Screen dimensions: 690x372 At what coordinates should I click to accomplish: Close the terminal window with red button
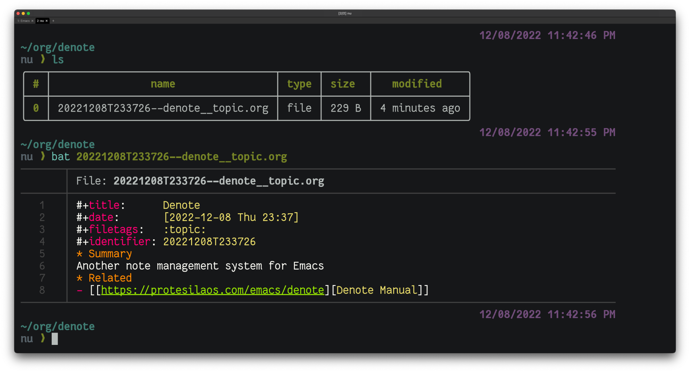[18, 13]
